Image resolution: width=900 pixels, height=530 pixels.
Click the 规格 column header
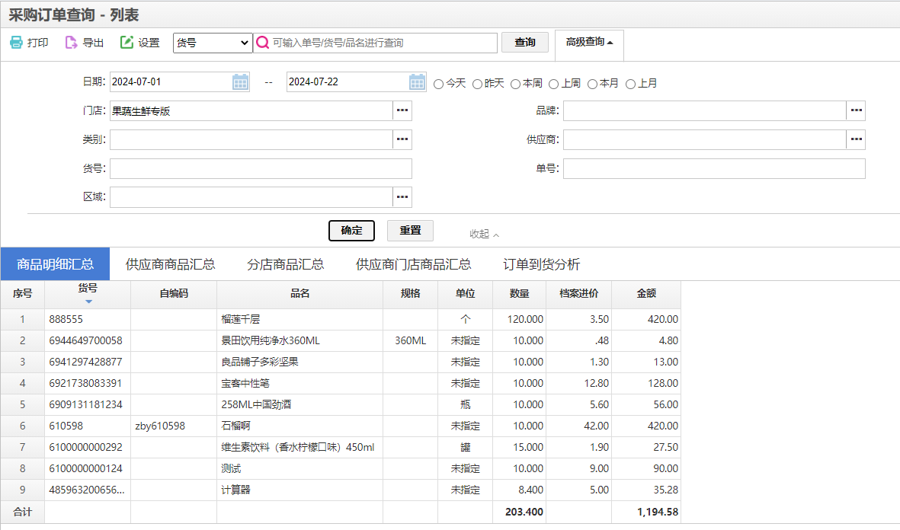pos(411,294)
